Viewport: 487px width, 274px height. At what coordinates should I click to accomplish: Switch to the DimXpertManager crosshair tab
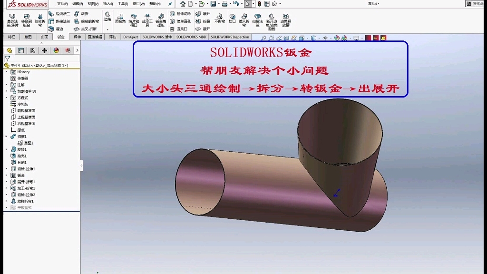point(44,50)
